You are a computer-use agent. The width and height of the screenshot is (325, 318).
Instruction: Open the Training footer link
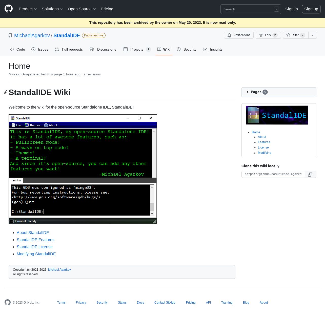[x=227, y=303]
